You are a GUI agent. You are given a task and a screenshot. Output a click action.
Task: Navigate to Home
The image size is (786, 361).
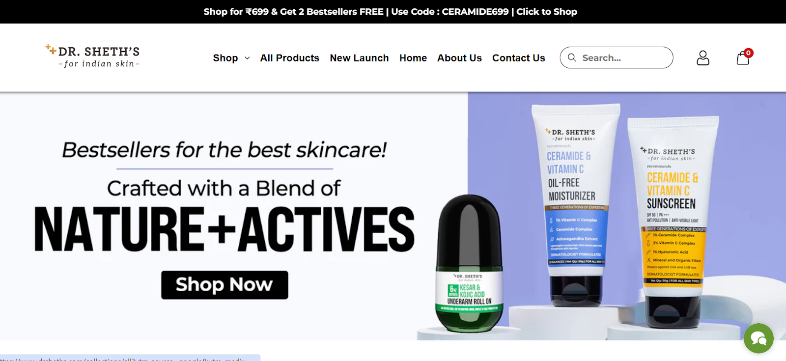413,58
